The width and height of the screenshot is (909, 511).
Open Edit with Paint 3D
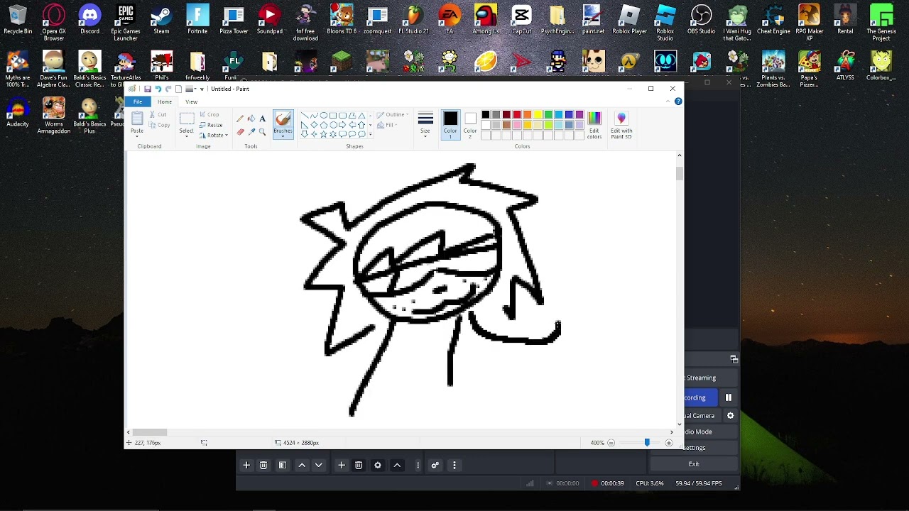click(621, 125)
